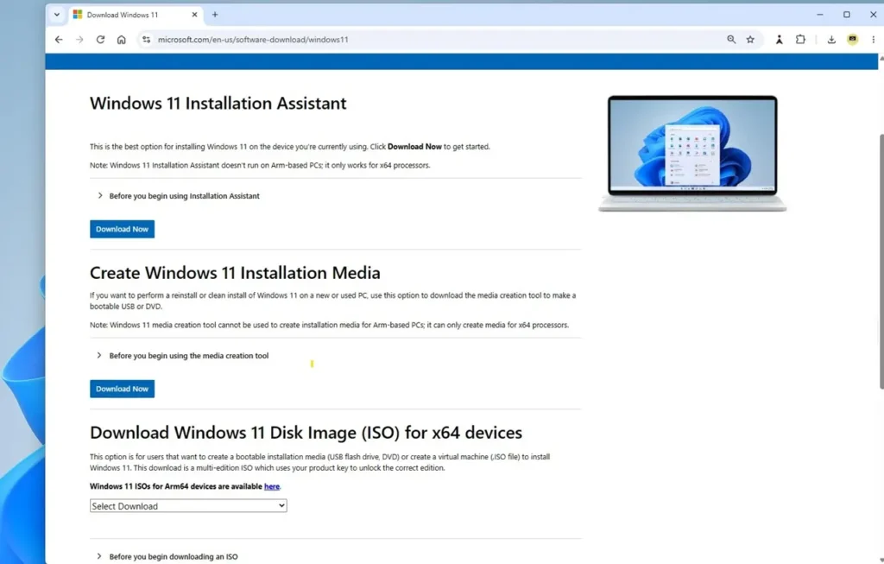
Task: Click the Windows 11 Installation Assistant heading
Action: click(218, 103)
